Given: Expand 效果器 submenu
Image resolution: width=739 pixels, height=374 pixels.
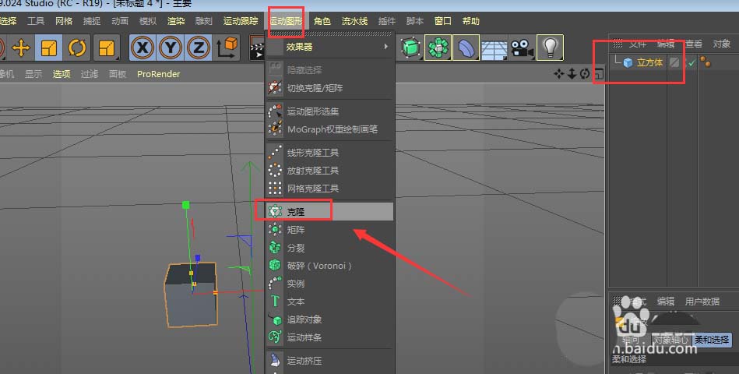Looking at the screenshot, I should (x=330, y=47).
